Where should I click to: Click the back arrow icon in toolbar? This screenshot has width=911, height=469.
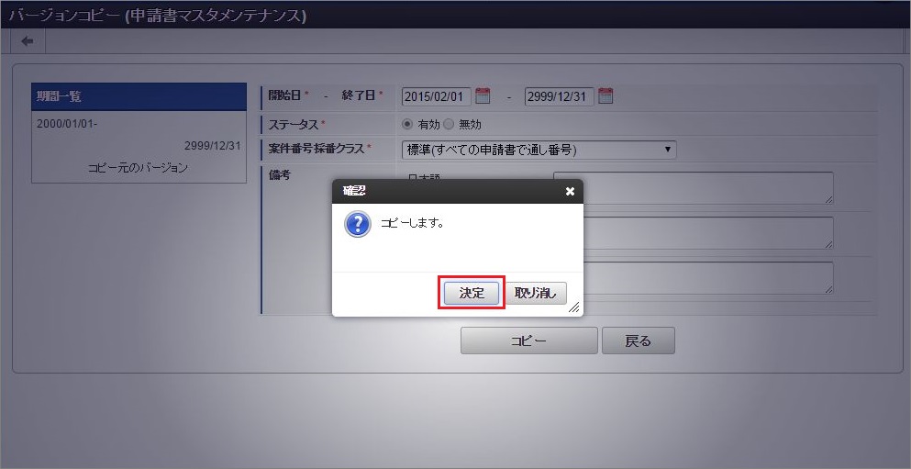point(28,41)
